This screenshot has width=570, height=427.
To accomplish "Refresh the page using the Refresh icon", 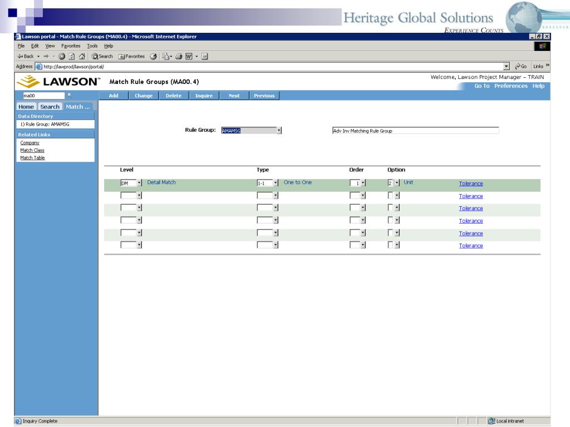I will pyautogui.click(x=72, y=56).
